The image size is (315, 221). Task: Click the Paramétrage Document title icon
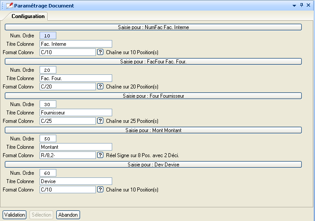[9, 6]
